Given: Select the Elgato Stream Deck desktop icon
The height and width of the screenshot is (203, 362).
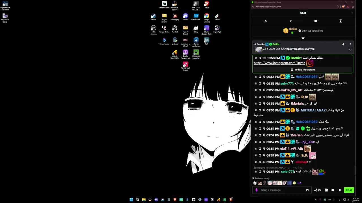Looking at the screenshot, I should click(207, 30).
